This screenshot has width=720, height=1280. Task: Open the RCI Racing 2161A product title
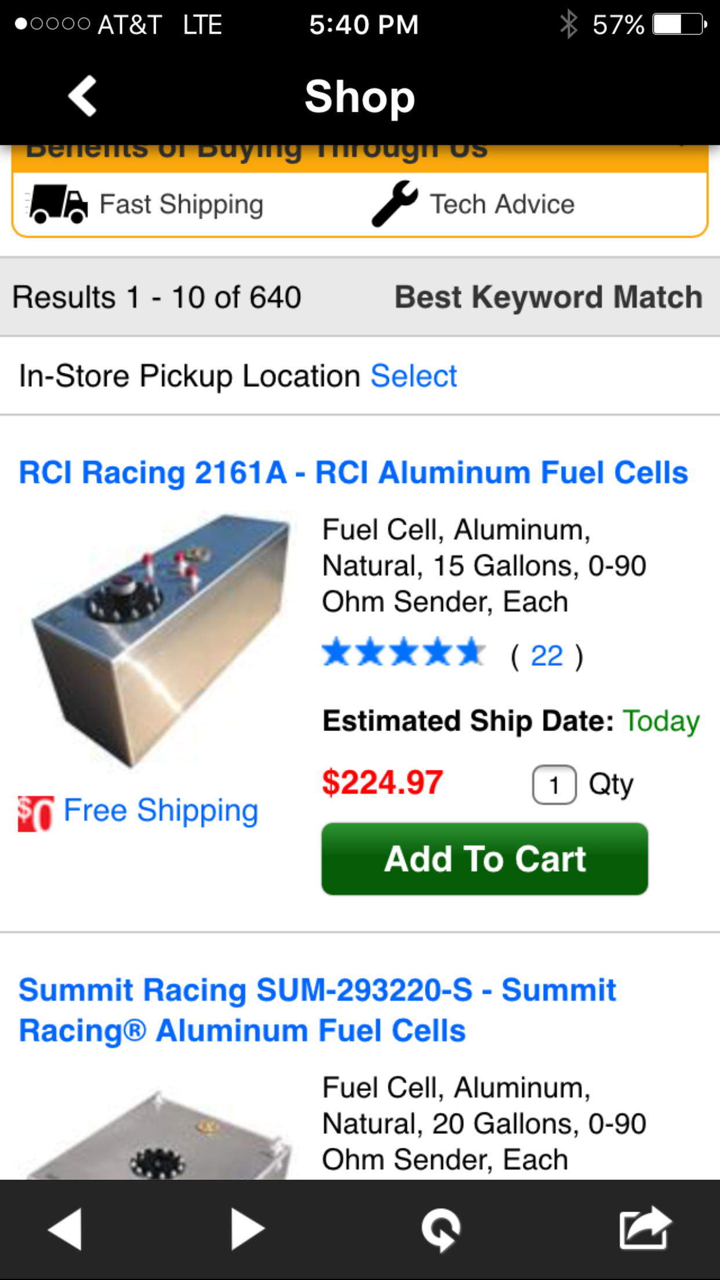[x=353, y=472]
